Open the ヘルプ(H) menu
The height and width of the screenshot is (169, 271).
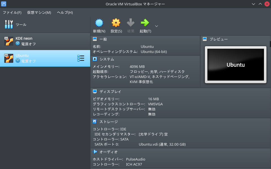pos(65,13)
